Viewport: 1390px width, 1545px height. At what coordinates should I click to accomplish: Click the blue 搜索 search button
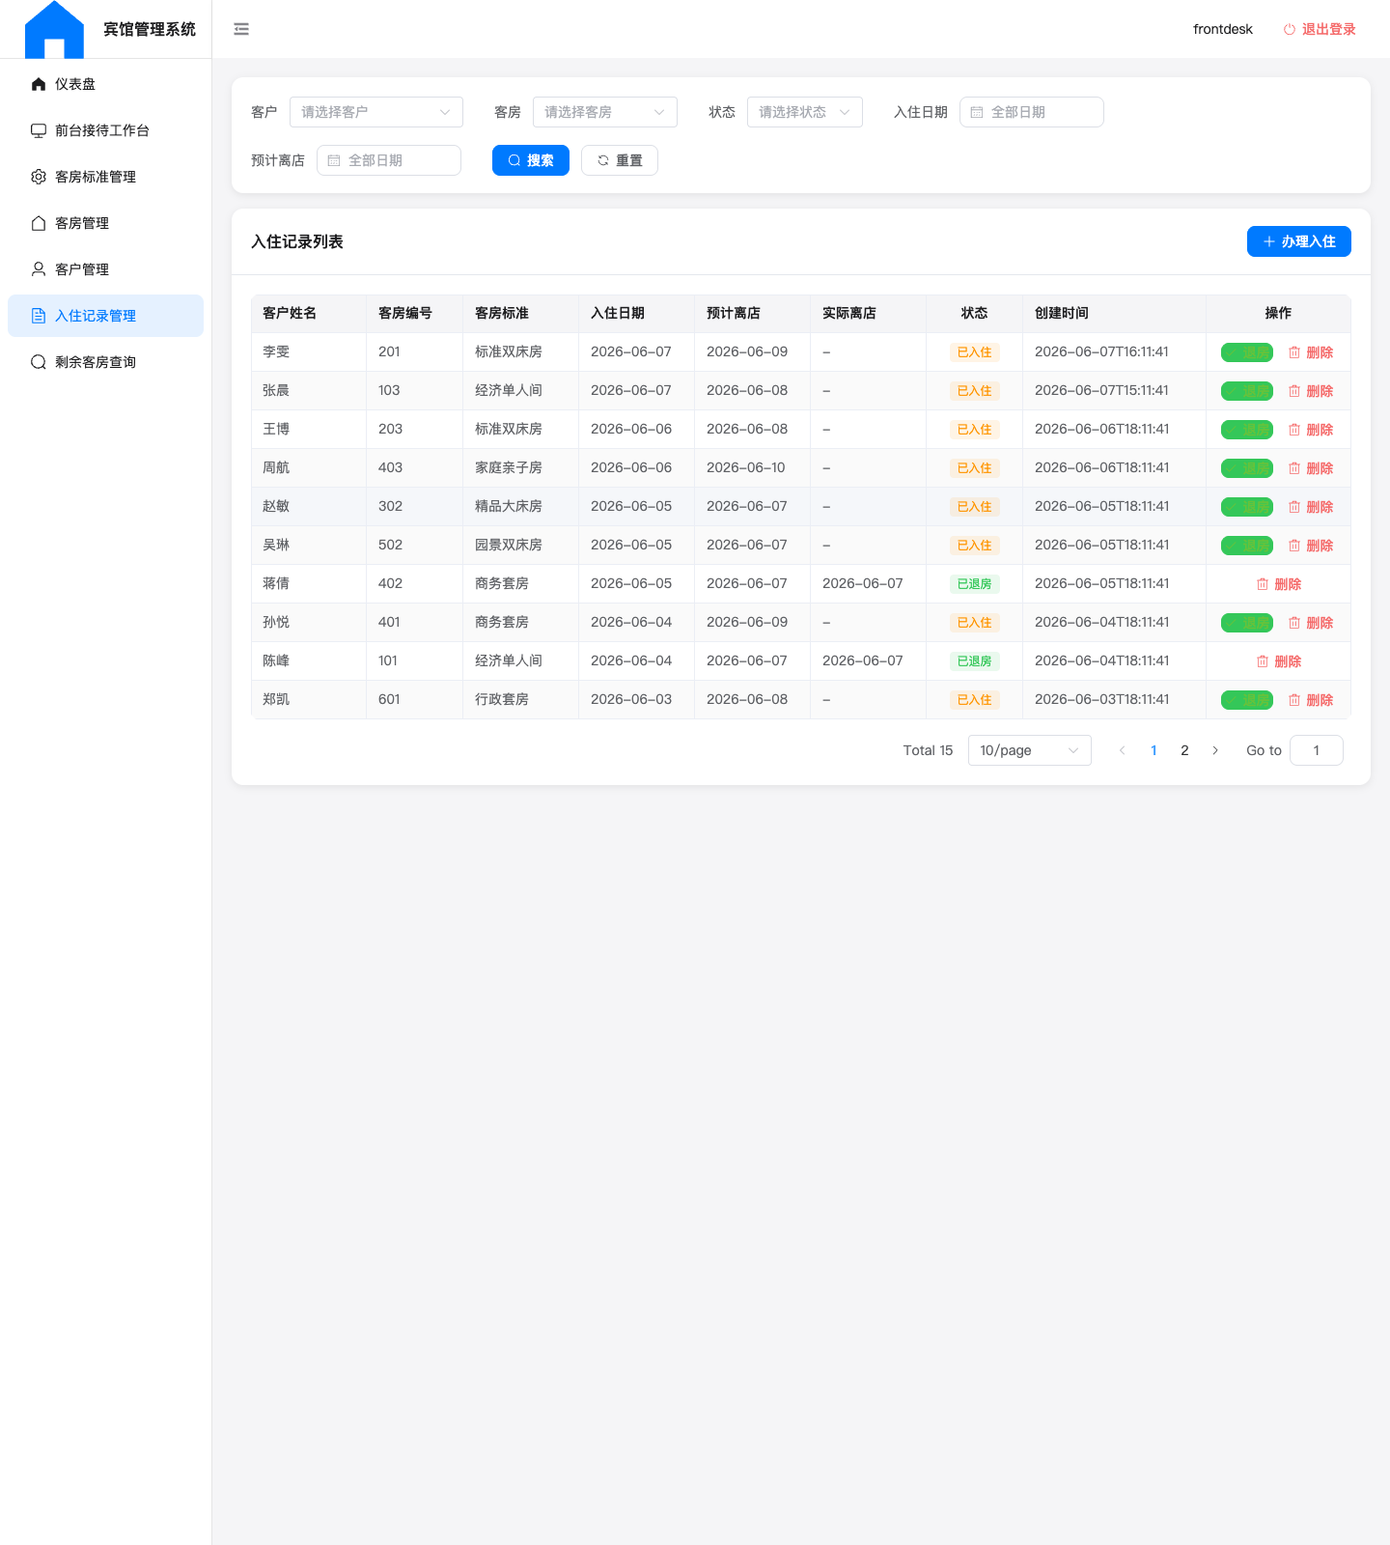(x=531, y=160)
